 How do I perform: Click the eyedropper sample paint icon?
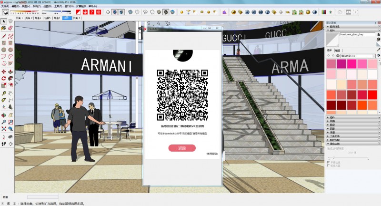[x=378, y=50]
